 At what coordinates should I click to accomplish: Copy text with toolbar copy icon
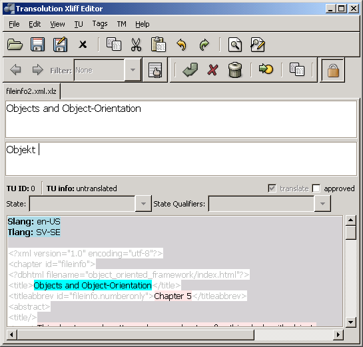pos(114,44)
